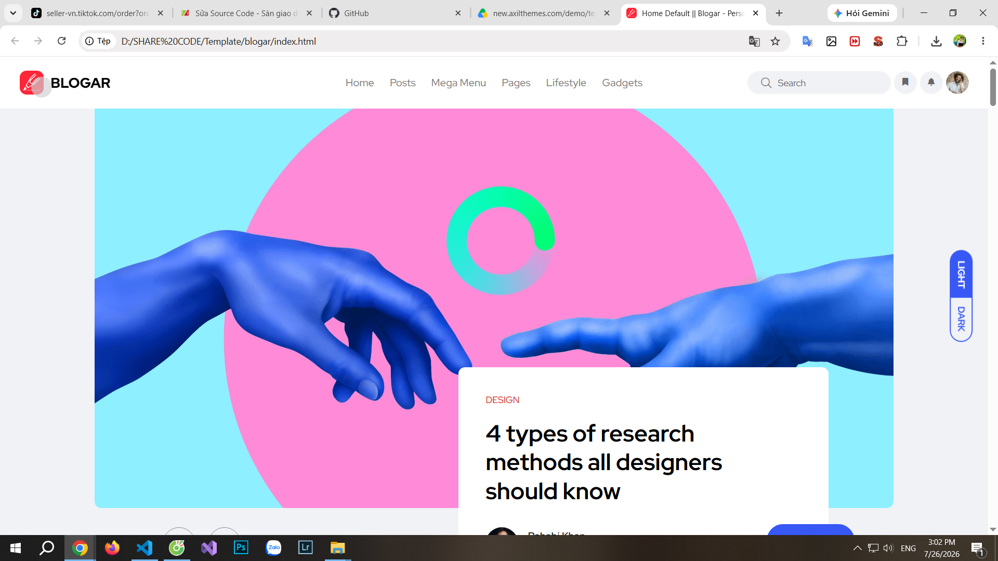Close the Home Default Blogar tab
Screen dimensions: 998x561
coord(756,14)
